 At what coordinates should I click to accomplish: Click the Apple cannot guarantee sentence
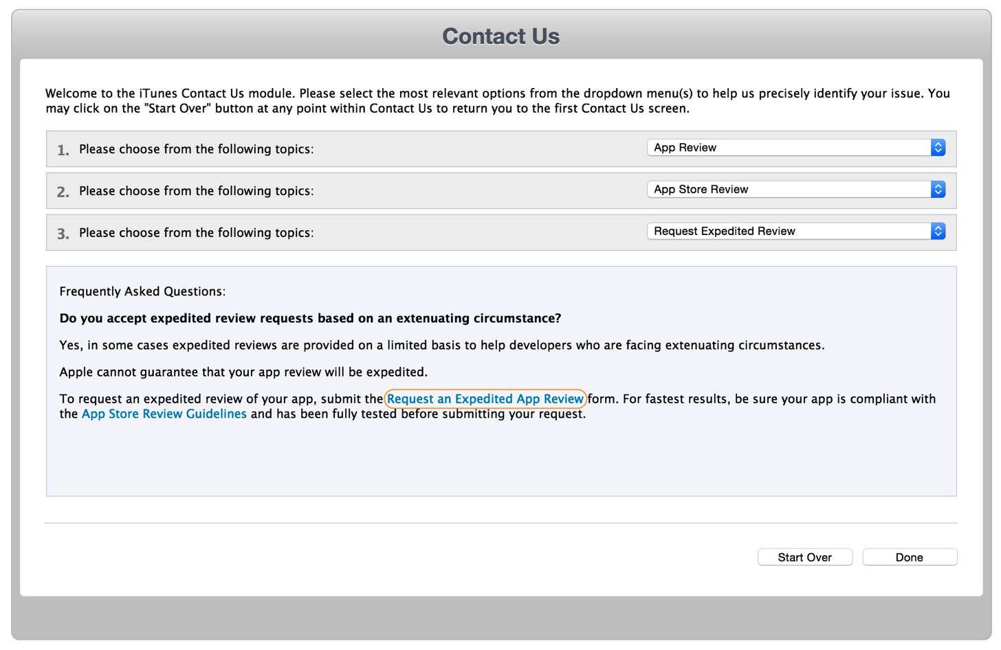click(243, 372)
